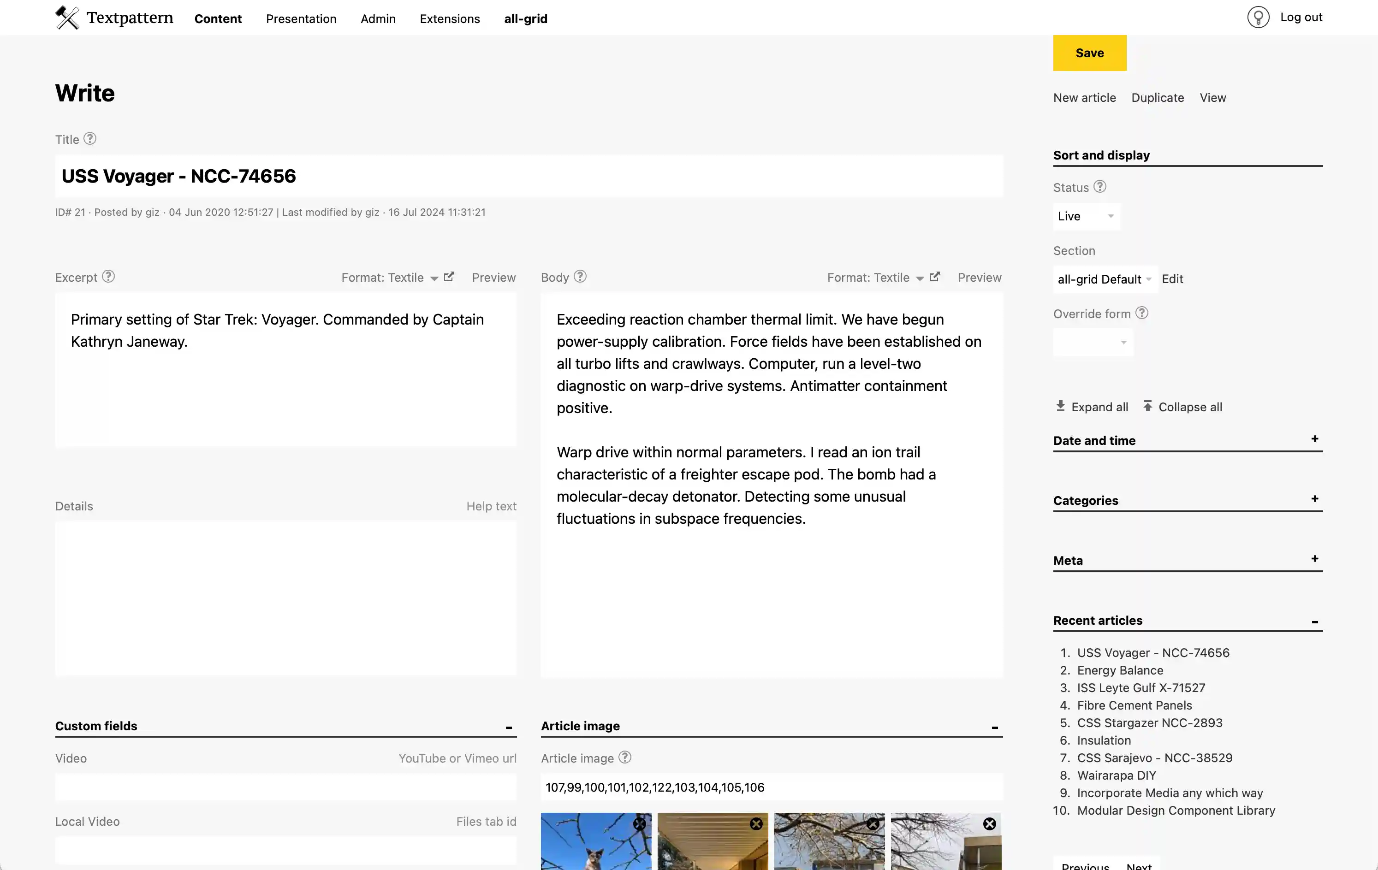Open the Excerpt help icon
The image size is (1378, 870).
(x=108, y=276)
